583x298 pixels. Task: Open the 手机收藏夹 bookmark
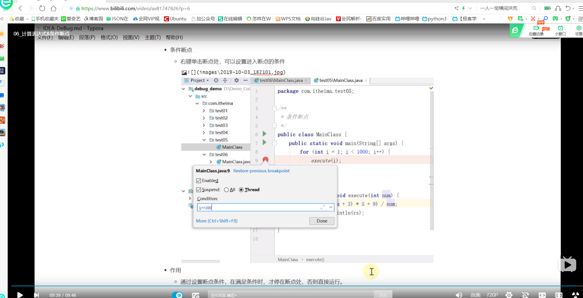point(45,19)
